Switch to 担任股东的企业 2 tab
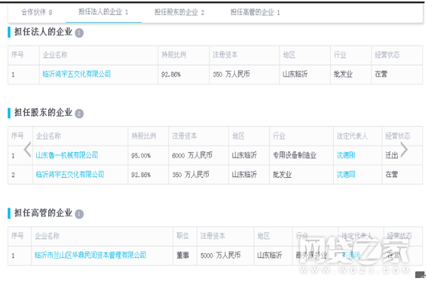Viewport: 426px width, 281px height. click(x=179, y=12)
